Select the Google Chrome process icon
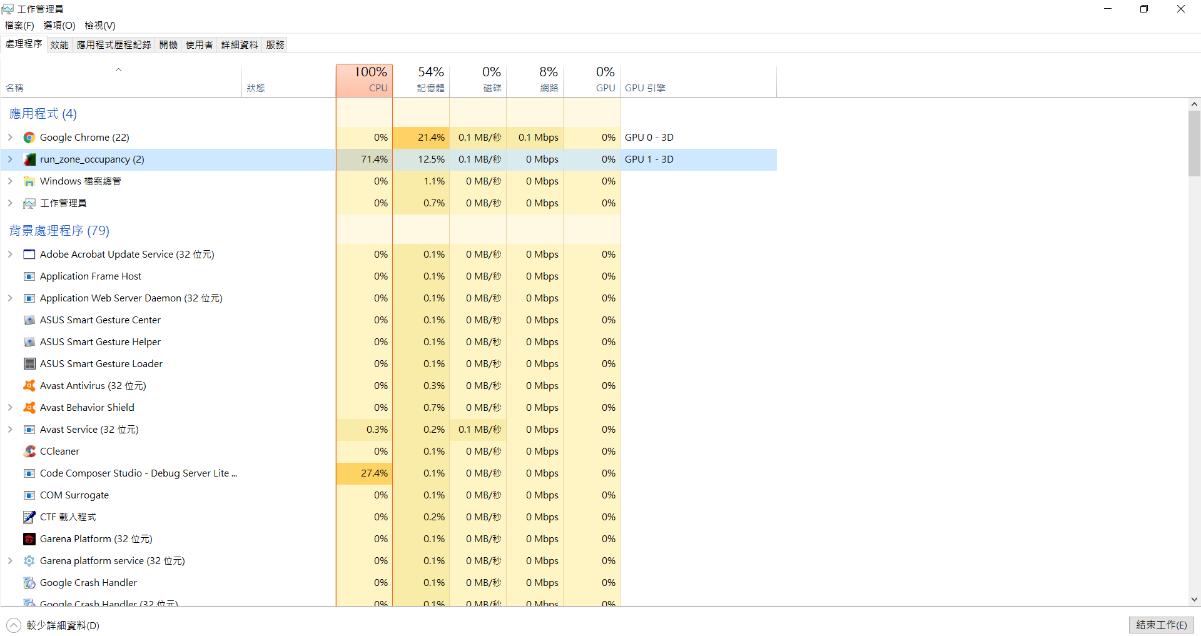This screenshot has width=1201, height=636. (x=29, y=138)
